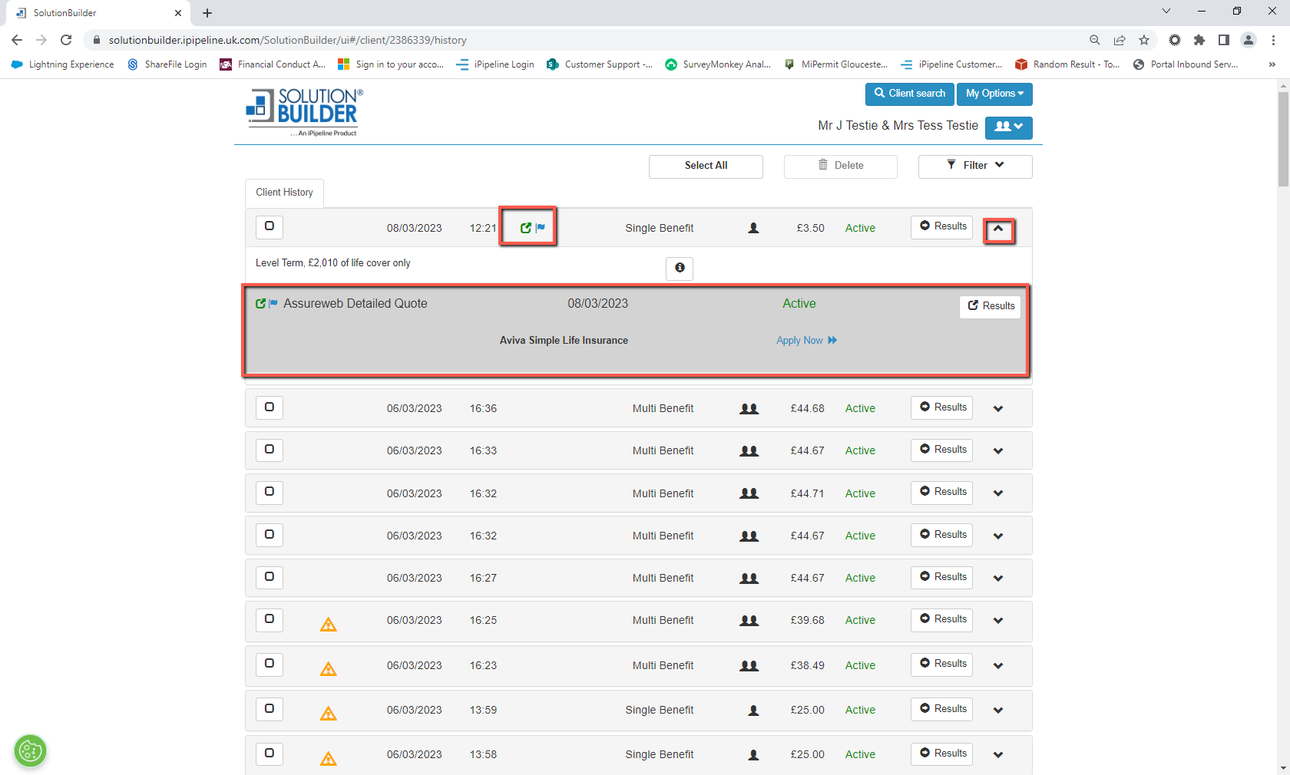Click the Apply Now link
1290x775 pixels.
coord(805,341)
